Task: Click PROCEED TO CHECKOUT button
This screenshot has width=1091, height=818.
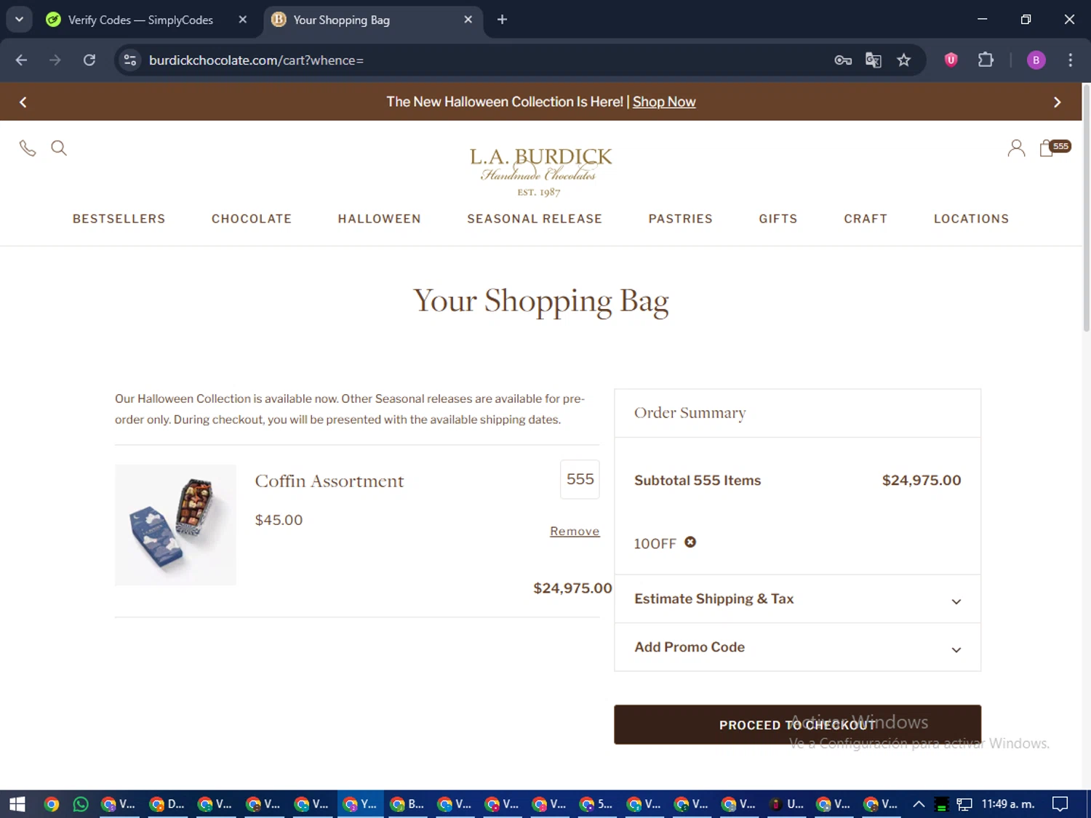Action: click(x=797, y=724)
